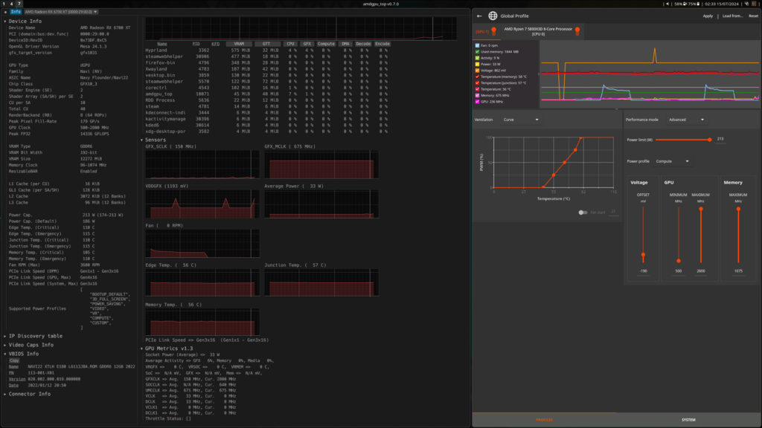Expand the Connector Info section
This screenshot has height=428, width=762.
point(27,394)
